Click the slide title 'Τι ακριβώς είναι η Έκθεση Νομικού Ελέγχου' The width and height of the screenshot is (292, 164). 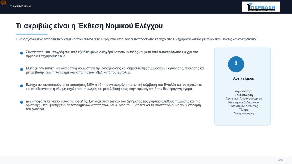(x=89, y=26)
